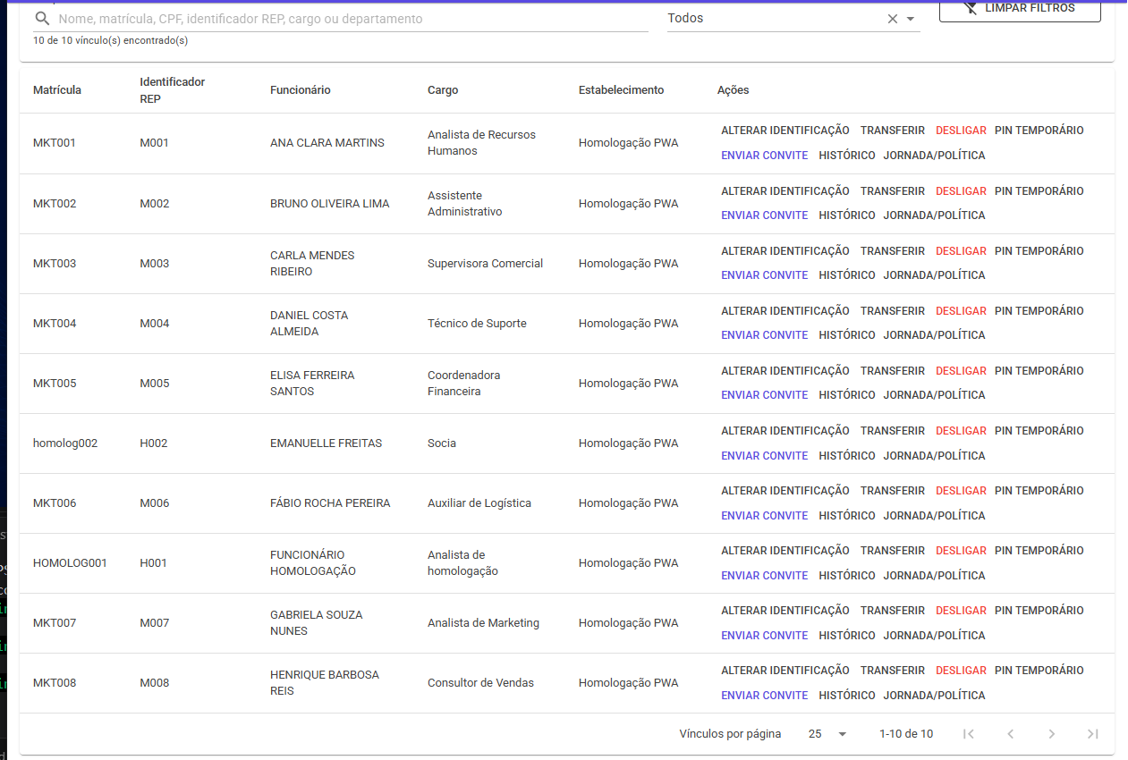Desligar Carla Mendes Ribeiro

click(961, 251)
